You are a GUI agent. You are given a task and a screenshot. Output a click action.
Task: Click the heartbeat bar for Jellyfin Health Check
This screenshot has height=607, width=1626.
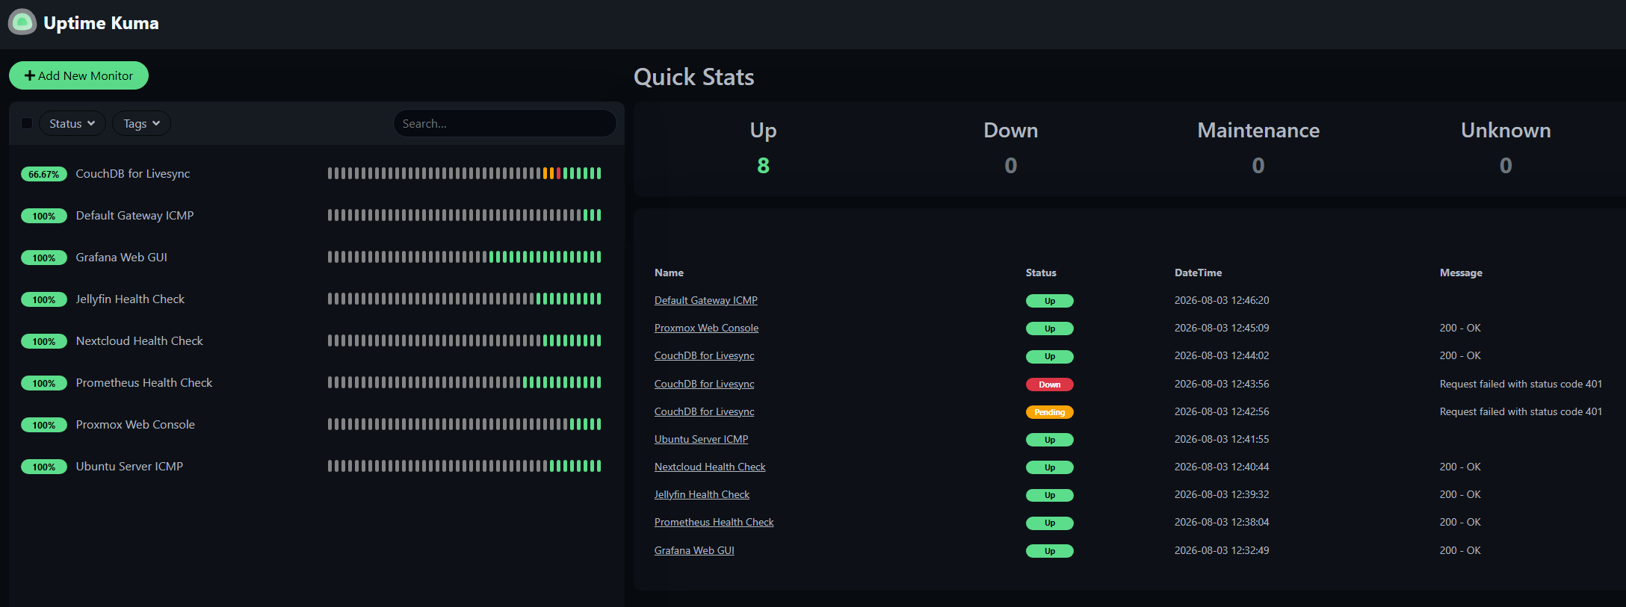click(464, 299)
